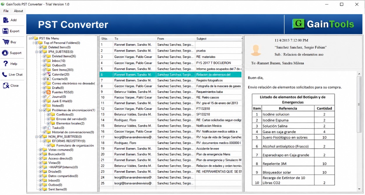Viewport: 365px width, 195px height.
Task: Select email row 3 'RE: materiales'
Action: click(x=171, y=57)
